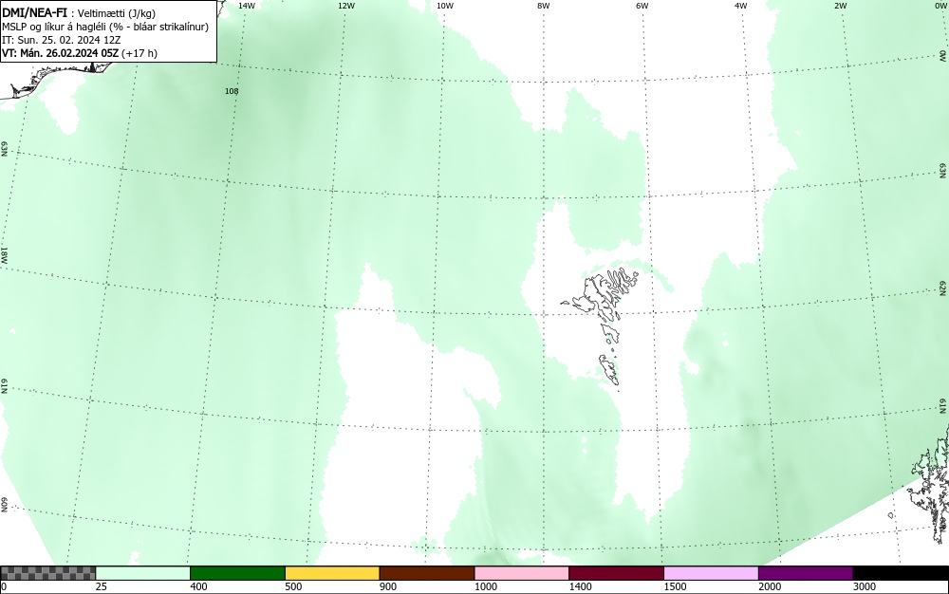Click the dark green 400–500 legend swatch
Screen dimensions: 949x594
pyautogui.click(x=237, y=573)
